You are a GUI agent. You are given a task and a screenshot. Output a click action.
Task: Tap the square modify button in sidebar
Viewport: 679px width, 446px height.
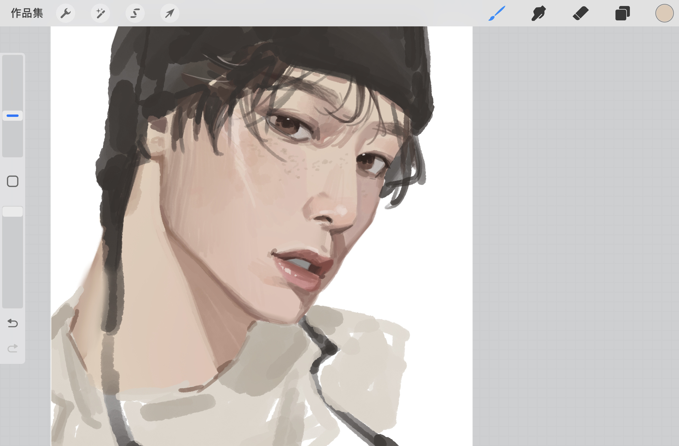coord(13,181)
